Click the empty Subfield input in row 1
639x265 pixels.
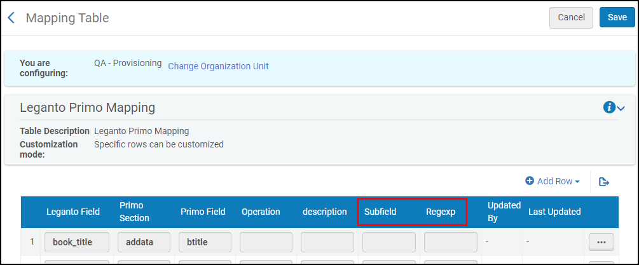[x=388, y=242]
